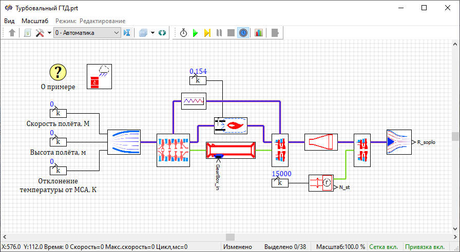Toggle 'Сетка вкл.' grid in status bar

[384, 247]
